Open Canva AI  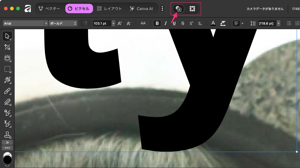pos(141,9)
